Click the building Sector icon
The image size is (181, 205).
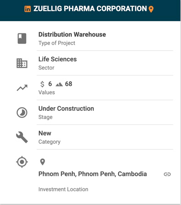22,63
